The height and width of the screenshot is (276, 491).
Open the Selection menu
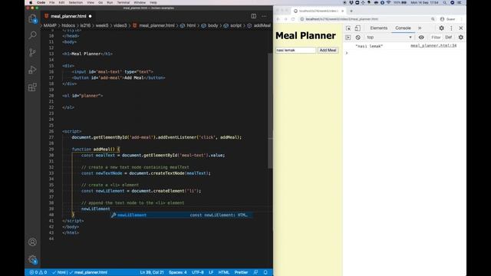pyautogui.click(x=75, y=2)
